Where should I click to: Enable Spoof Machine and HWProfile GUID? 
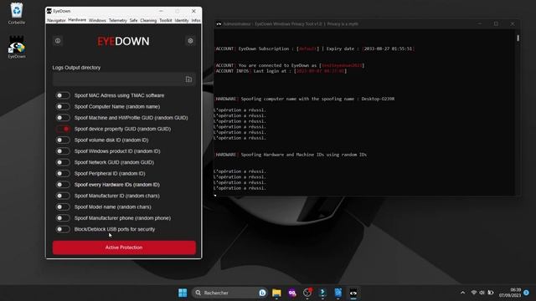(x=63, y=118)
